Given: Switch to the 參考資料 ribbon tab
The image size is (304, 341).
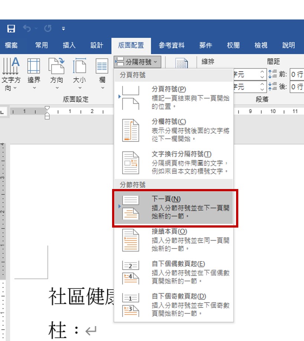Looking at the screenshot, I should tap(171, 45).
